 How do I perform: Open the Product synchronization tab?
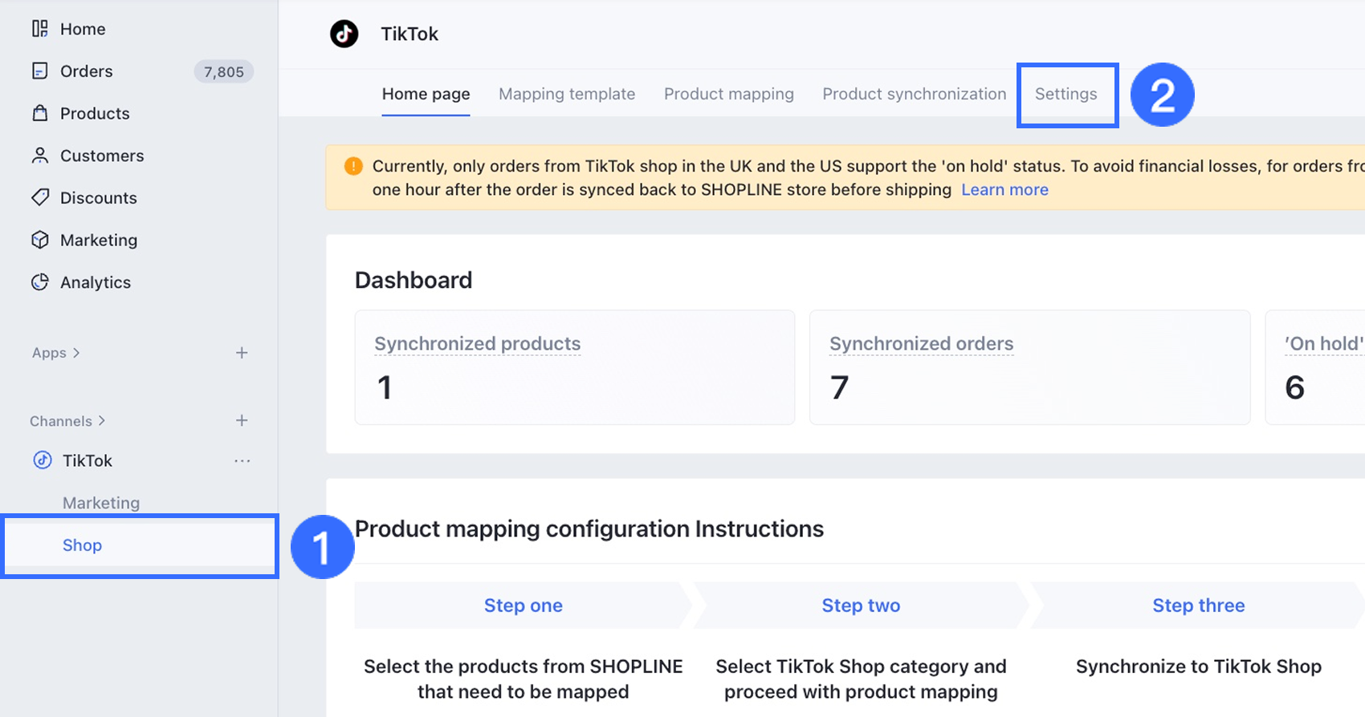point(914,94)
